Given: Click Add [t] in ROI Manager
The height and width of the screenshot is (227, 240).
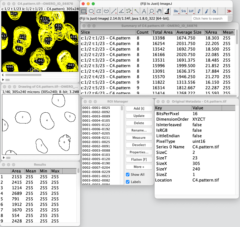Looking at the screenshot, I should click(x=139, y=108).
